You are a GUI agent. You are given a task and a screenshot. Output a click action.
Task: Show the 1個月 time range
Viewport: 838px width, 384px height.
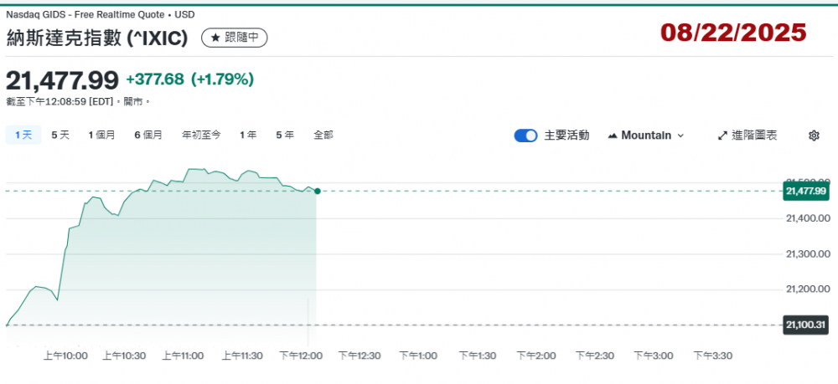pyautogui.click(x=101, y=135)
